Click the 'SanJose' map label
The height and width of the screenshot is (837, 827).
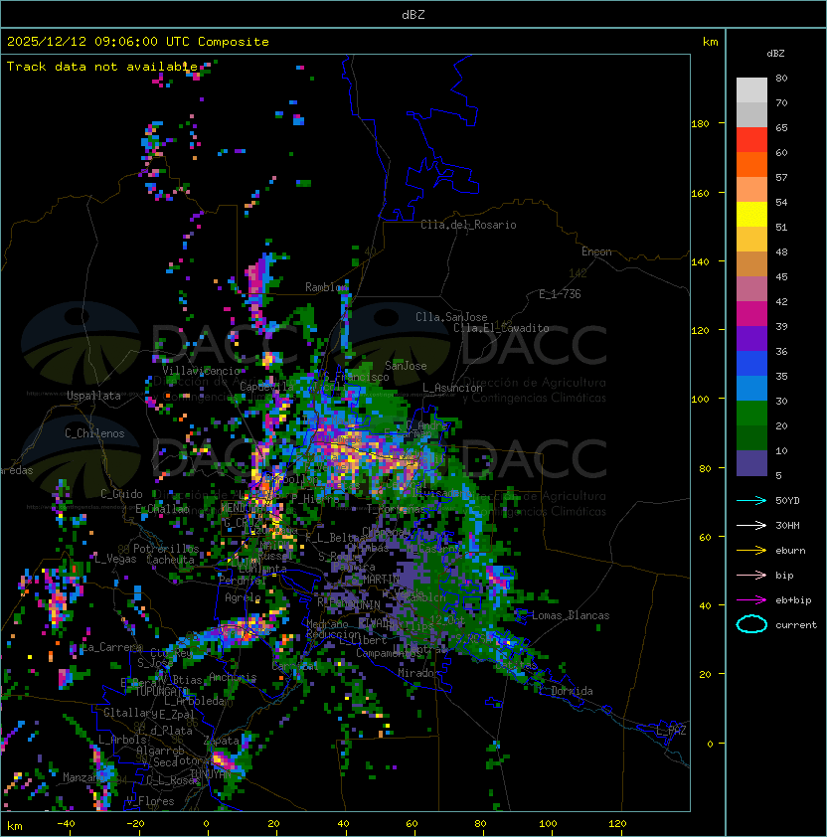pos(406,366)
